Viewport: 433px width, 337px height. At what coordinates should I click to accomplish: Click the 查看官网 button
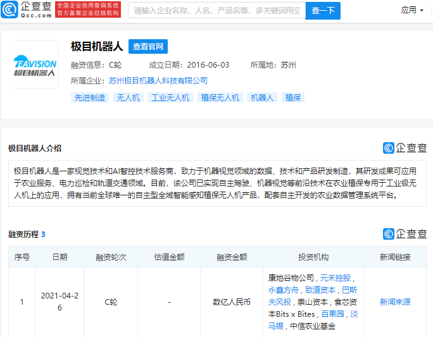[x=148, y=46]
